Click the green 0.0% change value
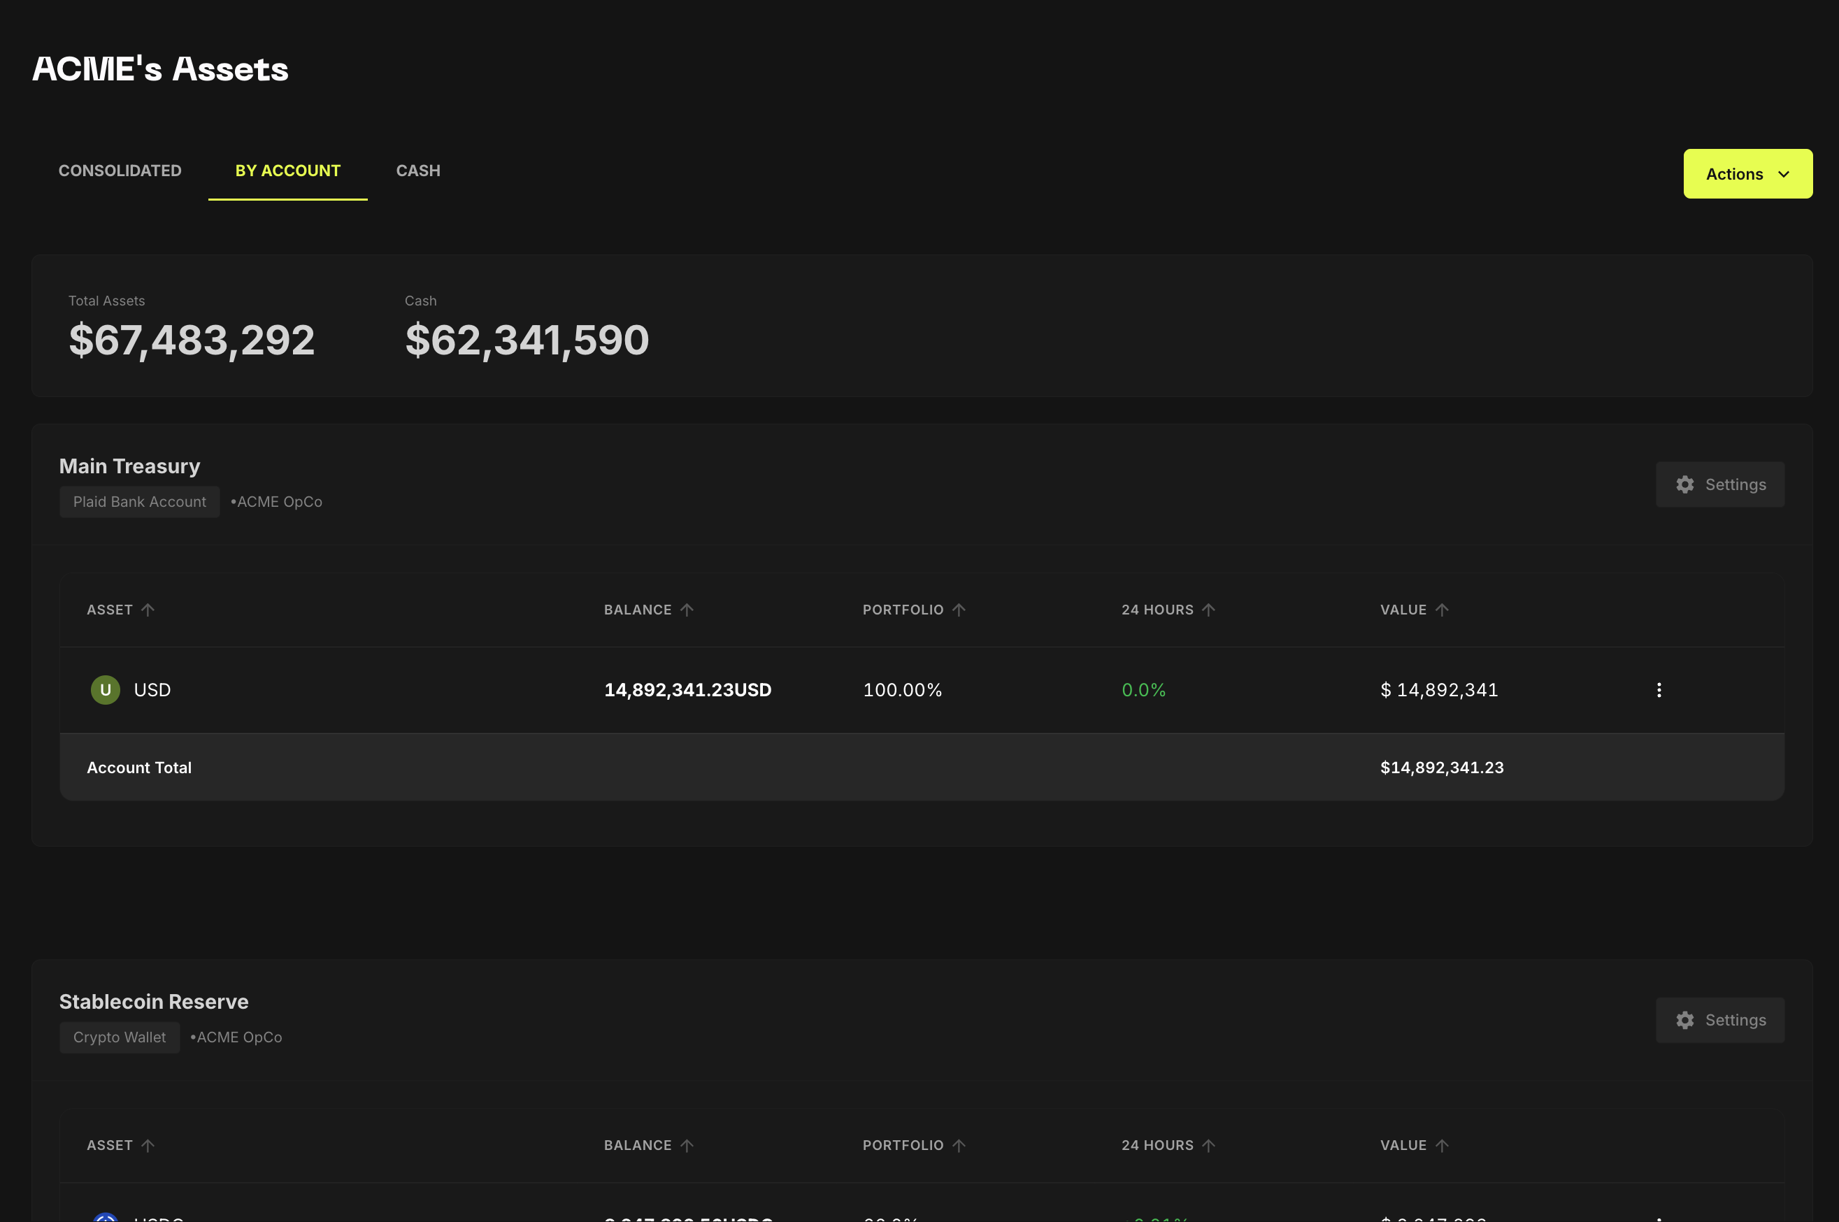The image size is (1839, 1222). pos(1143,690)
